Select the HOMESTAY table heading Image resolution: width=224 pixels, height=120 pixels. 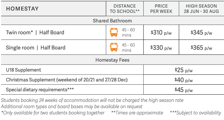22,9
